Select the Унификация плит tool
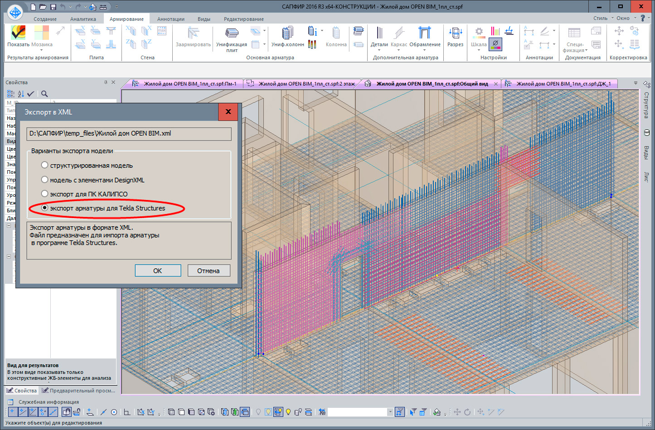This screenshot has width=655, height=430. (x=232, y=33)
